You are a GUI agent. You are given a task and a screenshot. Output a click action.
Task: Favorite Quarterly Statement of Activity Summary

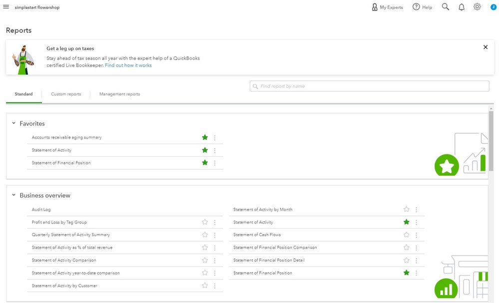coord(205,235)
